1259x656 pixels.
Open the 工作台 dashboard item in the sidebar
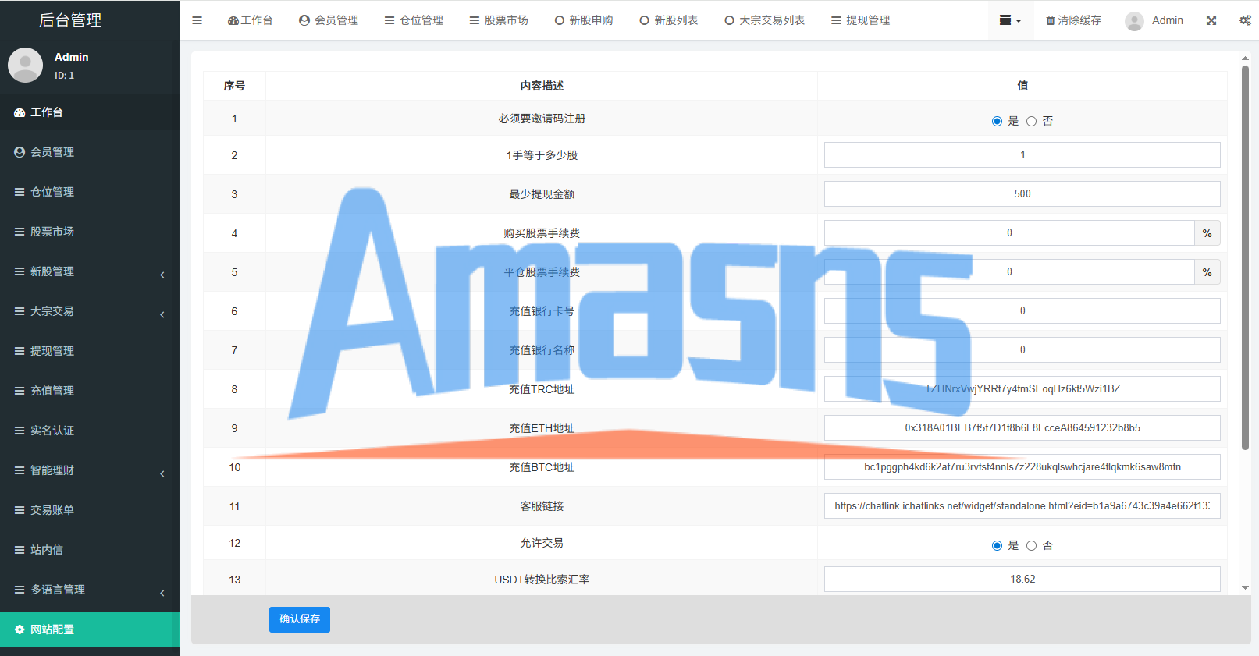tap(90, 112)
